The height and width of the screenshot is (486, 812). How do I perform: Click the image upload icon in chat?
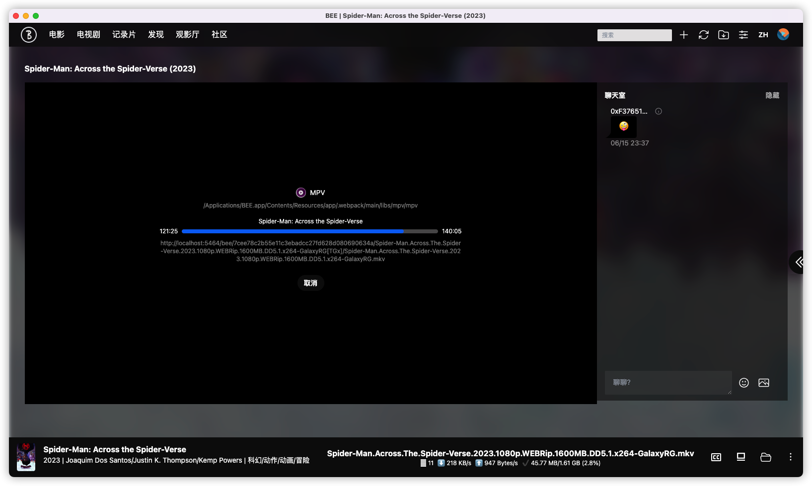click(x=764, y=383)
